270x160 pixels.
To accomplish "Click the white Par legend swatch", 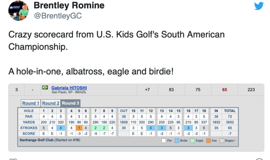I will pyautogui.click(x=164, y=141).
